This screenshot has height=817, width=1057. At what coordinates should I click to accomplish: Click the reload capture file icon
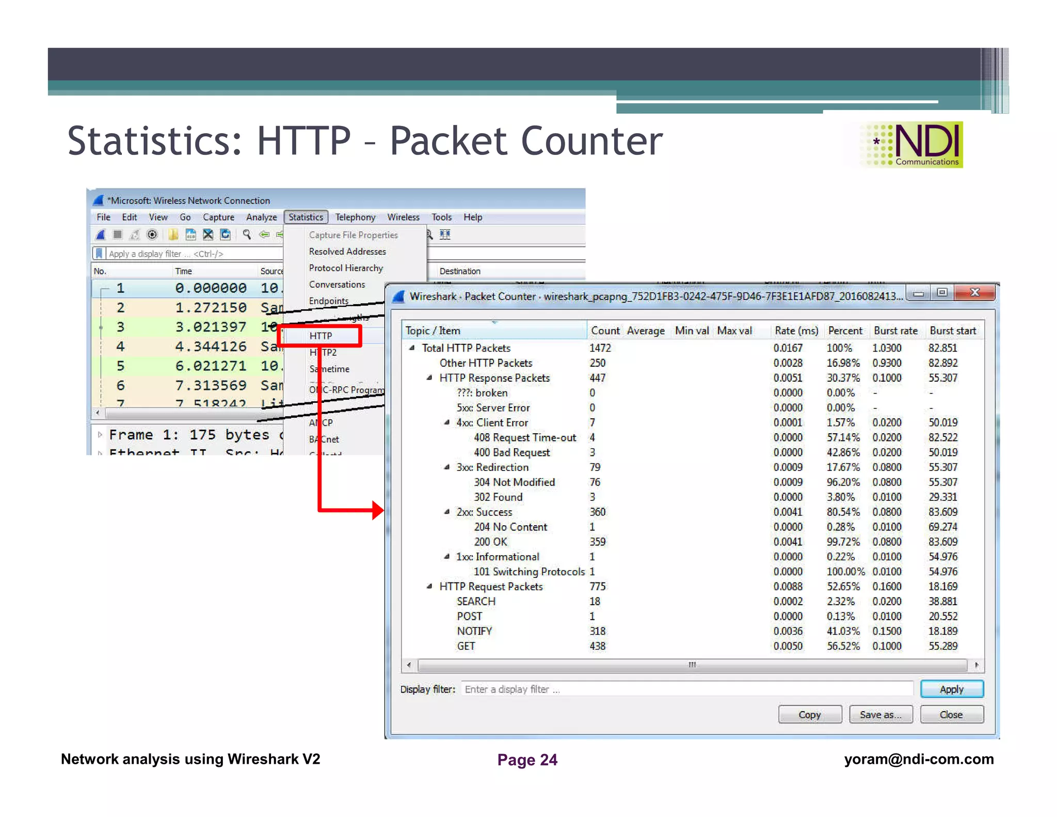tap(225, 234)
